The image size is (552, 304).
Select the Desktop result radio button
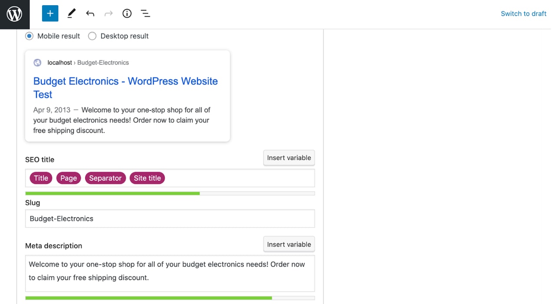click(x=92, y=36)
